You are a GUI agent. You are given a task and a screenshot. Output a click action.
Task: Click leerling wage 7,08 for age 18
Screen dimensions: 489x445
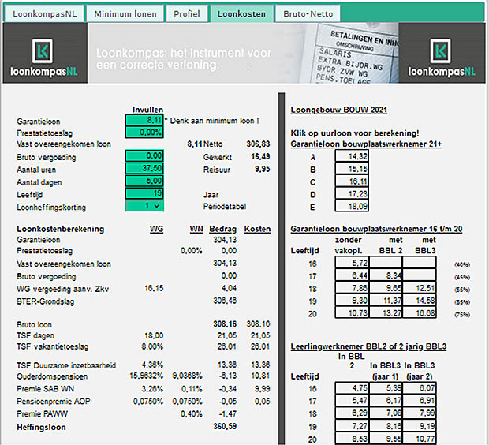click(x=386, y=413)
